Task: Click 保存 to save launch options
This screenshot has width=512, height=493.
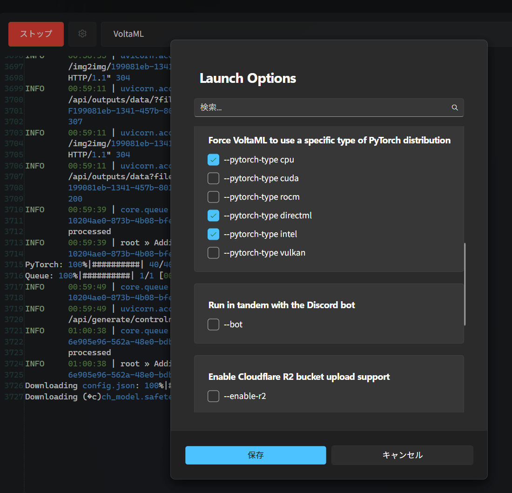Action: tap(256, 455)
